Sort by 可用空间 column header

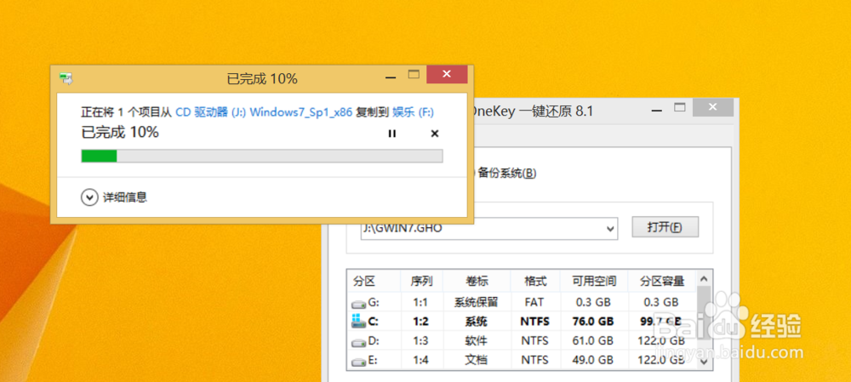tap(594, 281)
